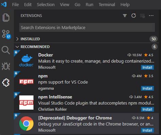Select the Extensions puzzle-piece icon

tap(6, 83)
